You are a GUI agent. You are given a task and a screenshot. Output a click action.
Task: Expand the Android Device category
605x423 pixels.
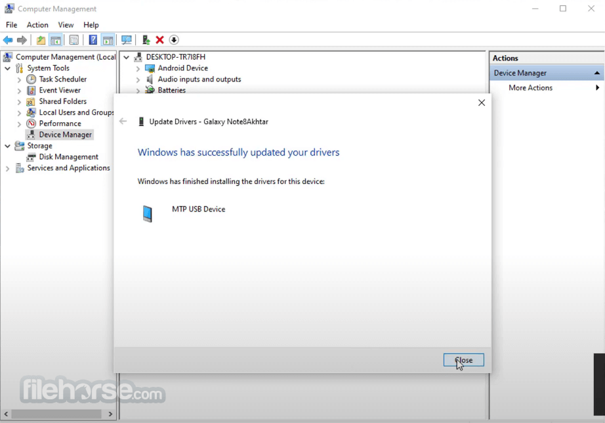138,69
